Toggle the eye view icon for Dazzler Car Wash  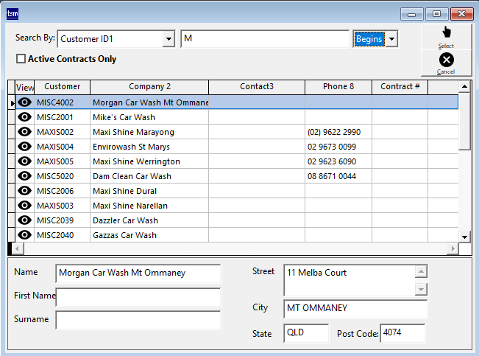click(x=24, y=220)
